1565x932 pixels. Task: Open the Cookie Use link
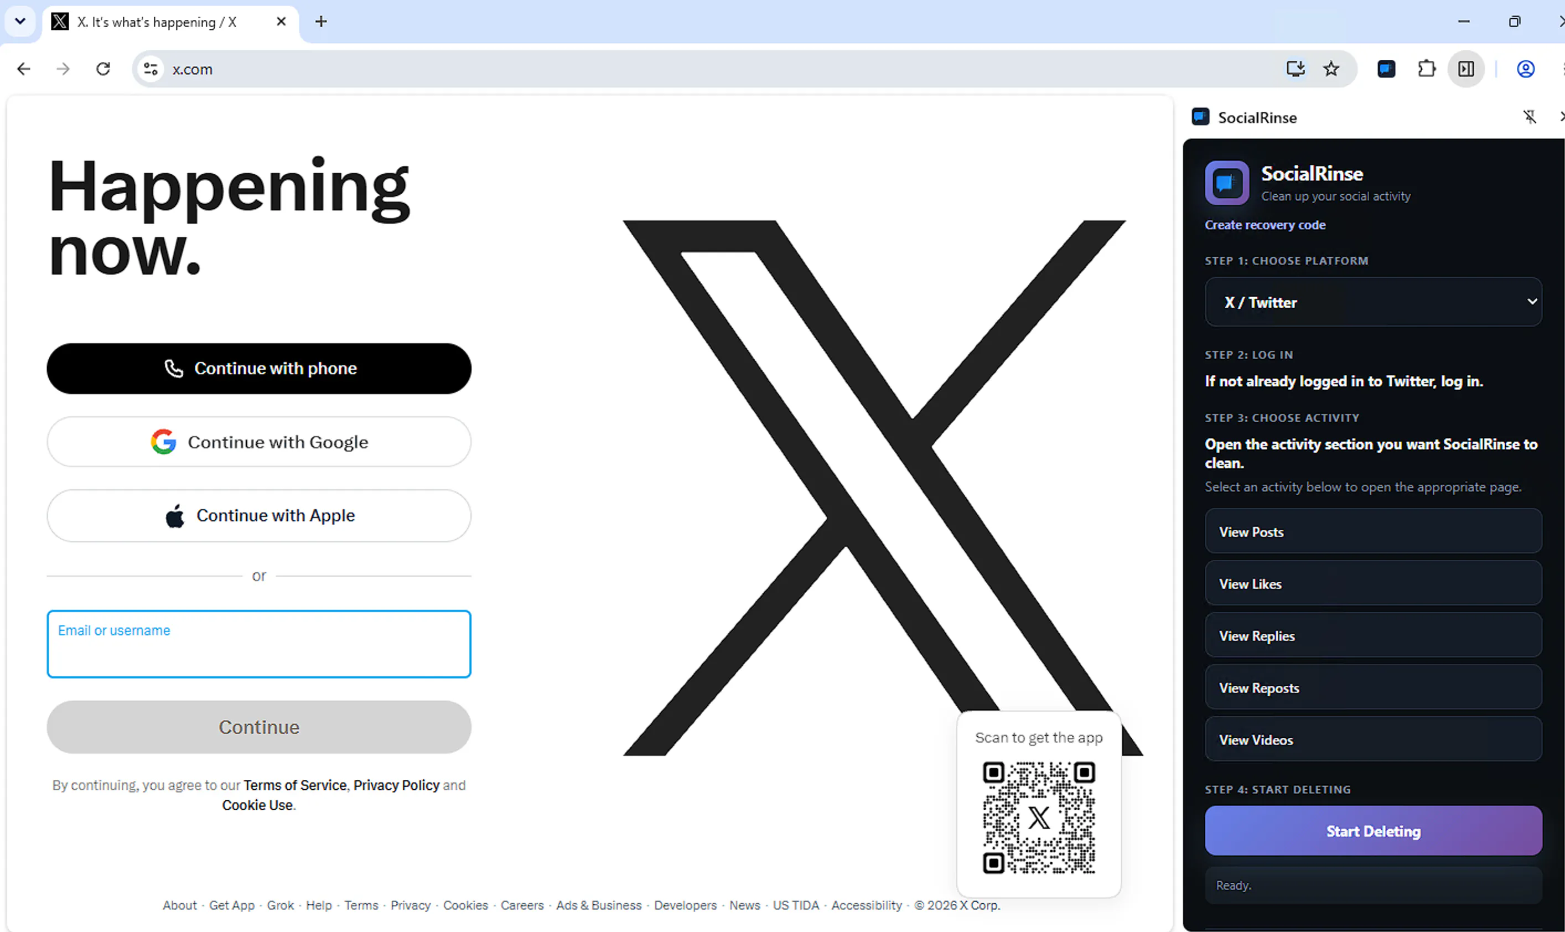[257, 805]
